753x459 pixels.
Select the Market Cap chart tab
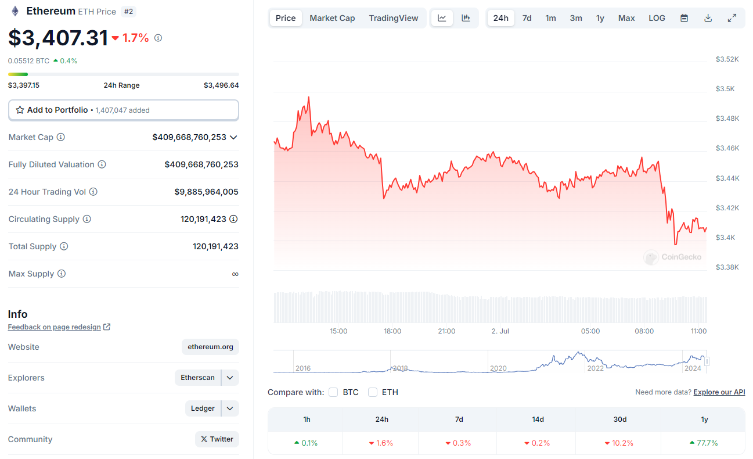pyautogui.click(x=332, y=18)
